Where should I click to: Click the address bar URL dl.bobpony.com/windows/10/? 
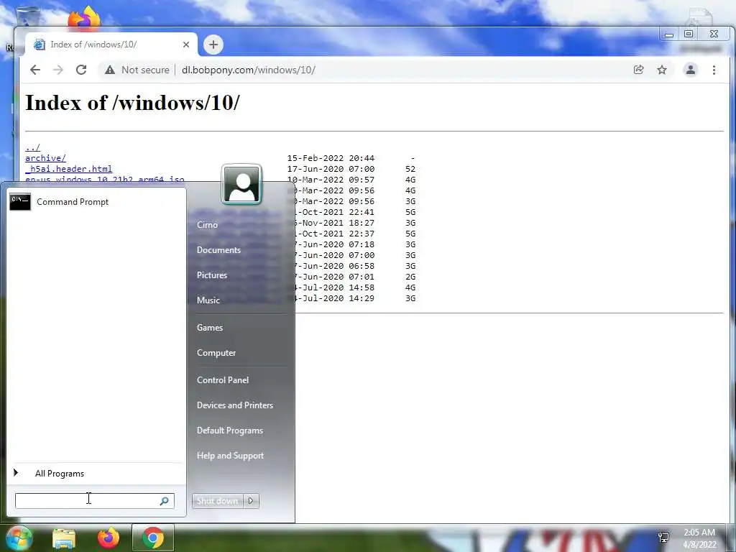pos(248,70)
